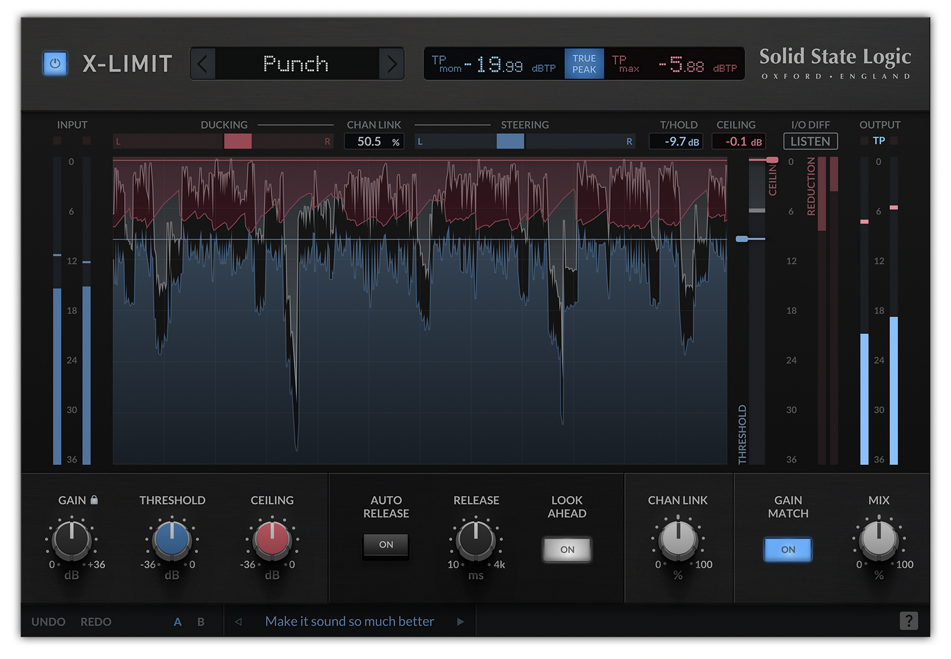This screenshot has width=951, height=659.
Task: Switch to B comparison state
Action: click(x=201, y=622)
